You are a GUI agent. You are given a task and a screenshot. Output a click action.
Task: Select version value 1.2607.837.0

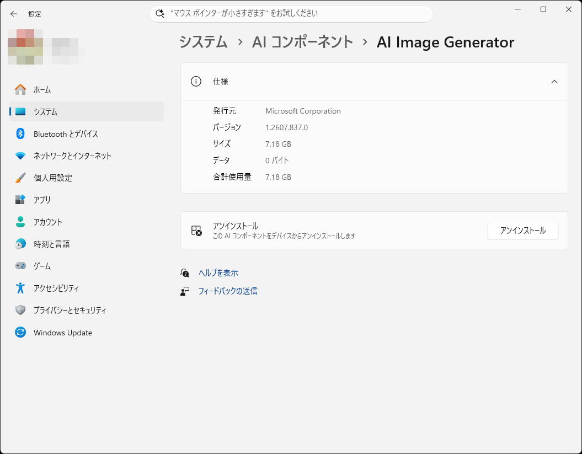[286, 127]
